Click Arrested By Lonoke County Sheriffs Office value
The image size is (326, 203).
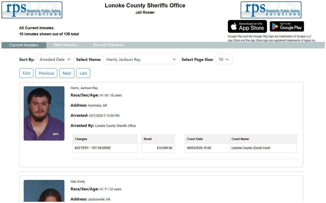(115, 126)
